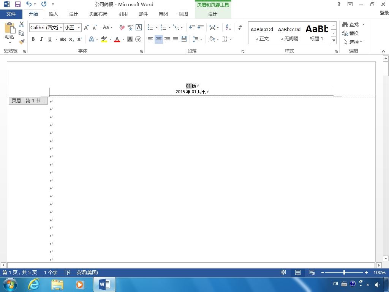The image size is (389, 292).
Task: Toggle subscript formatting
Action: coord(71,39)
